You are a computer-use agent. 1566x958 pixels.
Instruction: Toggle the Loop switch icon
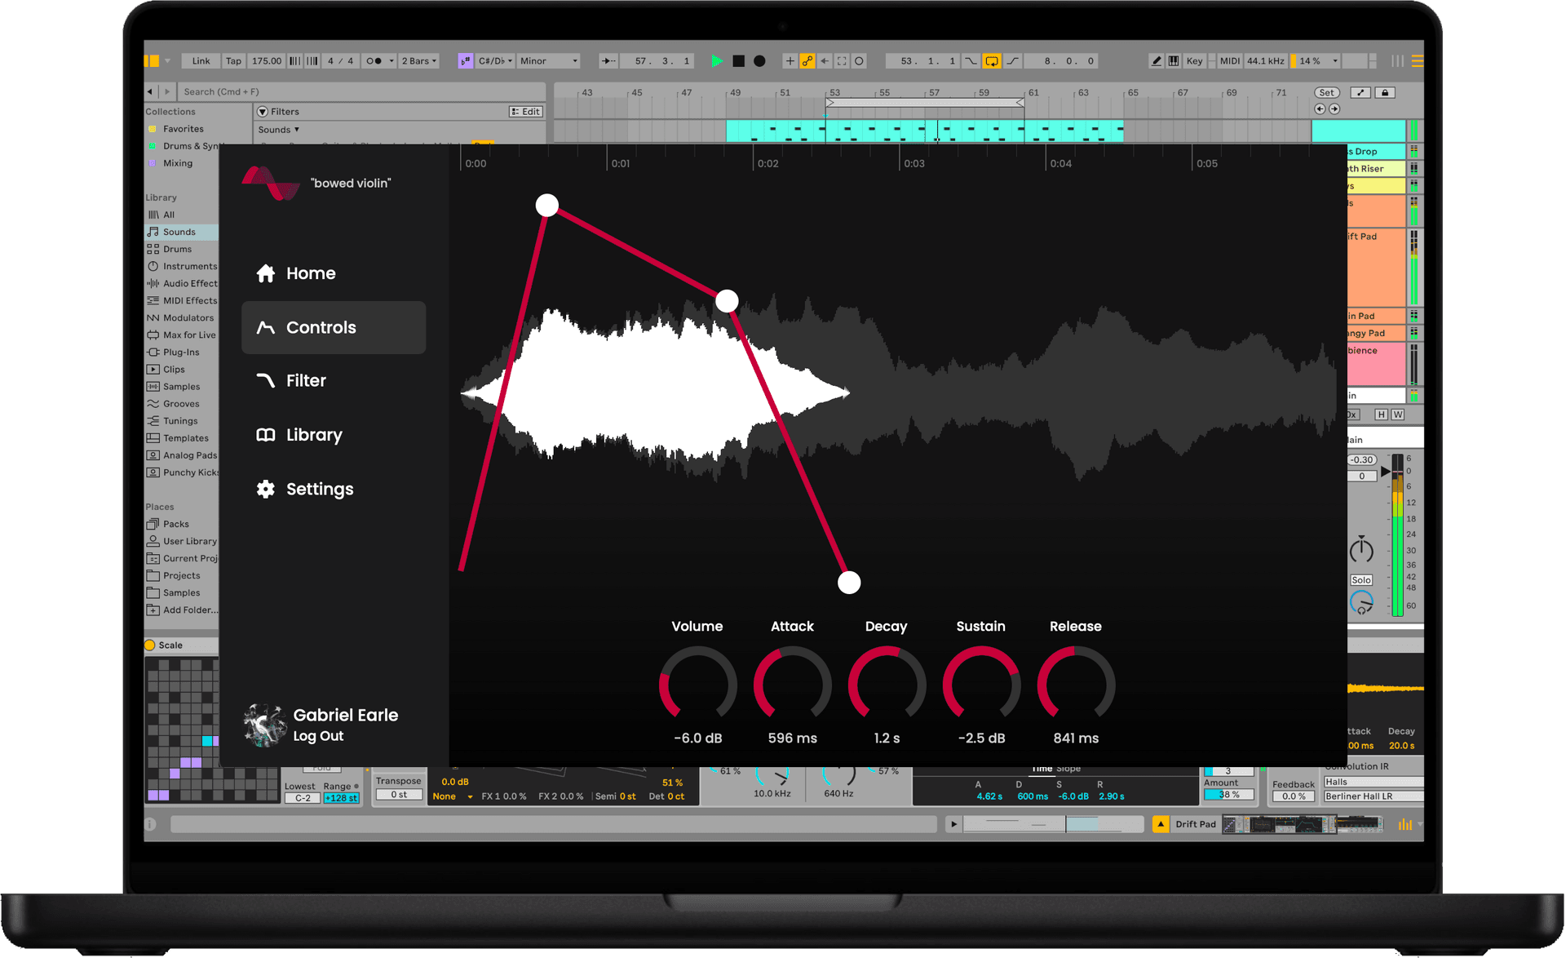click(992, 61)
